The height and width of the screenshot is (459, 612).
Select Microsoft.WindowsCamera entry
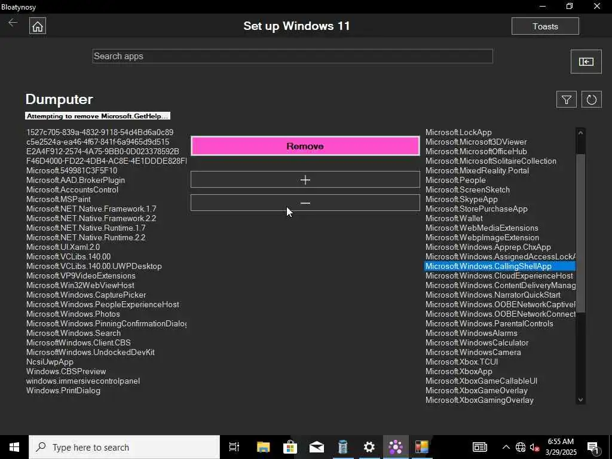pyautogui.click(x=473, y=353)
